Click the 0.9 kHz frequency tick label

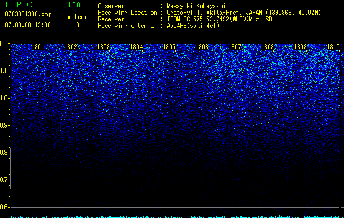4,125
